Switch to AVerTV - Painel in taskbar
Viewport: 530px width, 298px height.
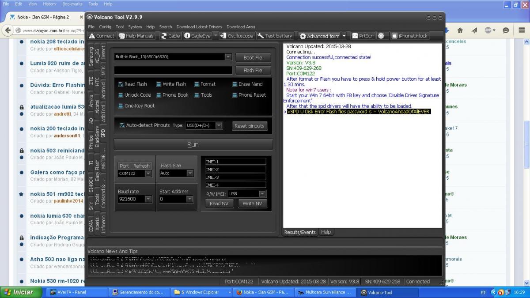[77, 292]
